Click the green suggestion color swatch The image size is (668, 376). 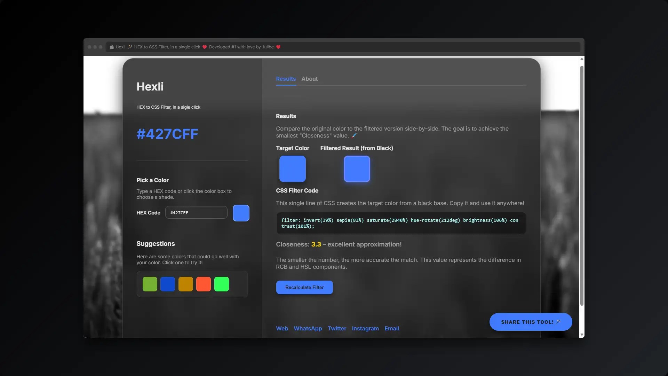[x=150, y=284]
